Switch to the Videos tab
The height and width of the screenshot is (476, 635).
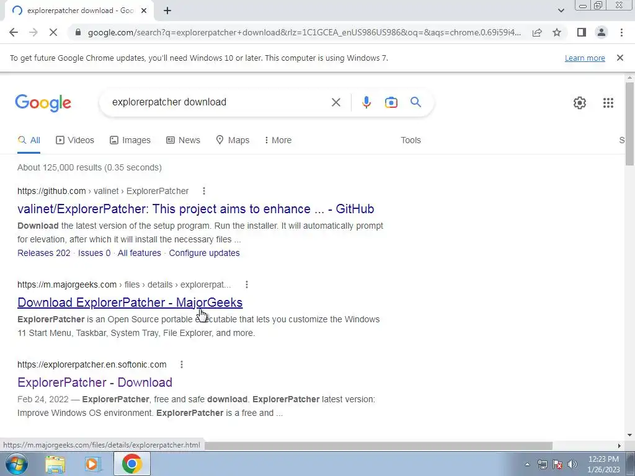point(75,140)
